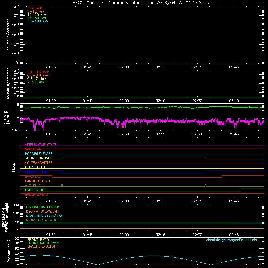This screenshot has width=268, height=268.
Task: Select the A0.1 tick label on GOES plot
Action: pyautogui.click(x=15, y=130)
